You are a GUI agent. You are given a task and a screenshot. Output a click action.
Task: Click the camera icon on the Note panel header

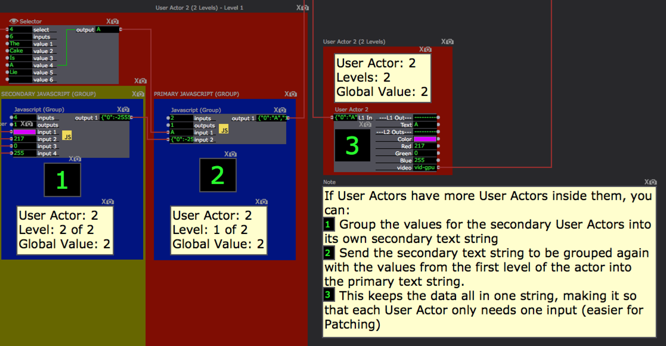(653, 182)
